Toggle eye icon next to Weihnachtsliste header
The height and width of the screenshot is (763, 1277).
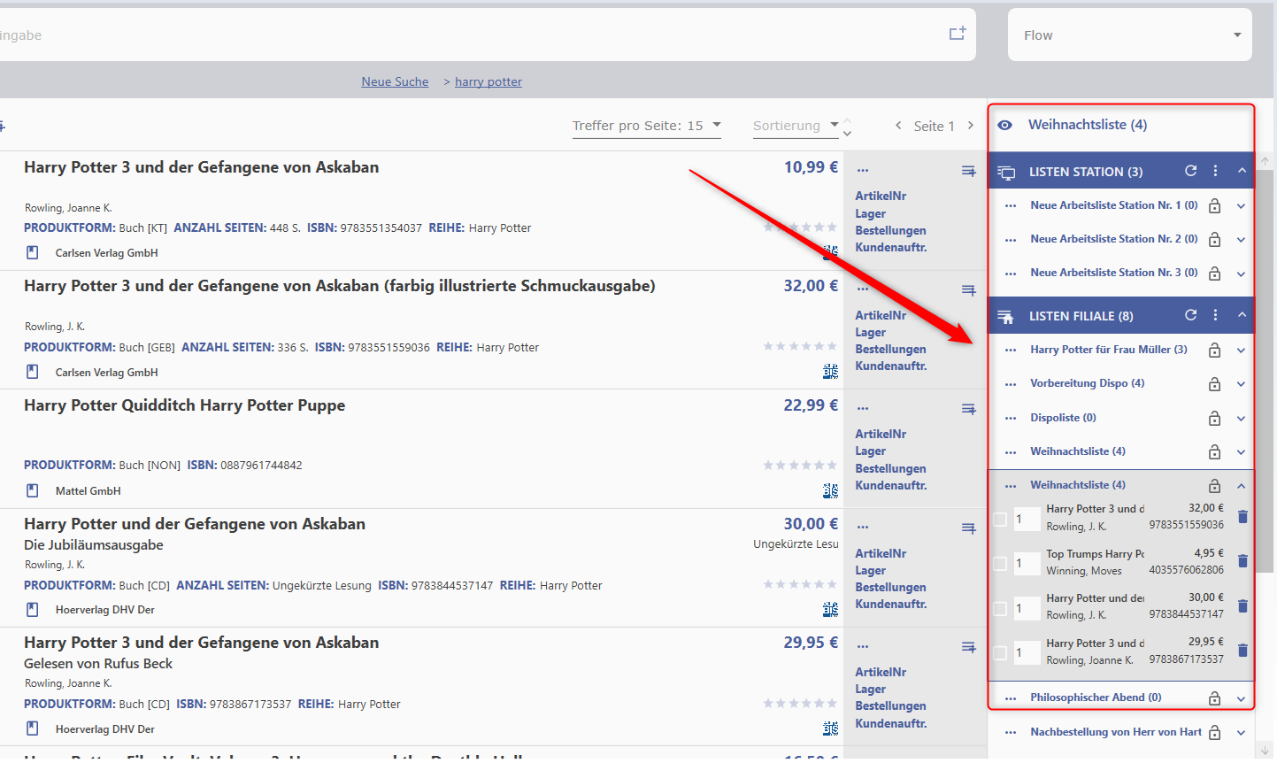(1004, 125)
